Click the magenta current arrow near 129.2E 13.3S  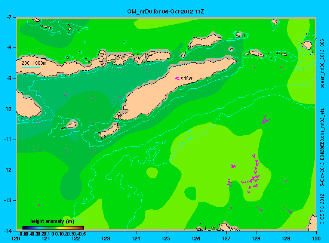(x=287, y=210)
